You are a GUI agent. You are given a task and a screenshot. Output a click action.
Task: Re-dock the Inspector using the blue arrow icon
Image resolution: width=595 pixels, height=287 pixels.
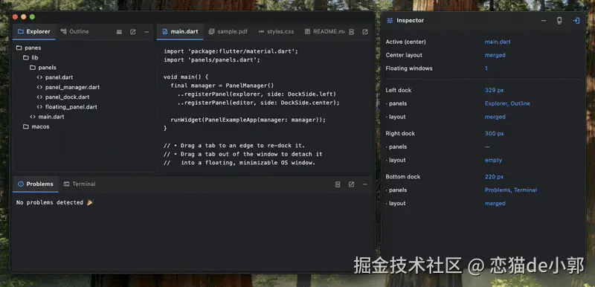[576, 21]
